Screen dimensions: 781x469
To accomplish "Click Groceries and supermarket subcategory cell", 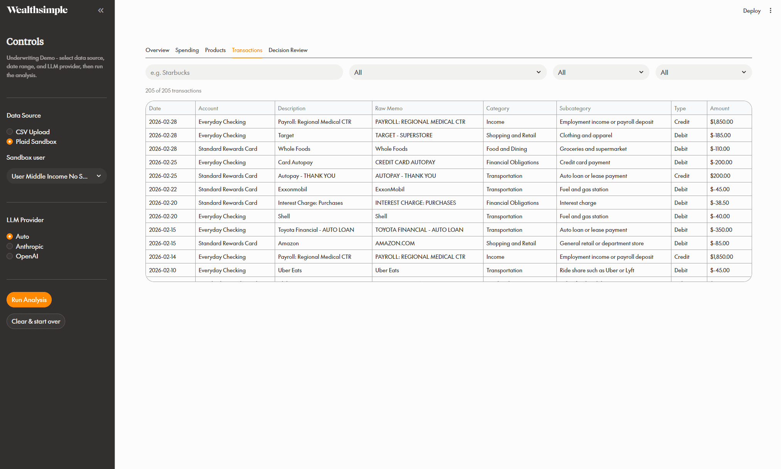I will (614, 149).
